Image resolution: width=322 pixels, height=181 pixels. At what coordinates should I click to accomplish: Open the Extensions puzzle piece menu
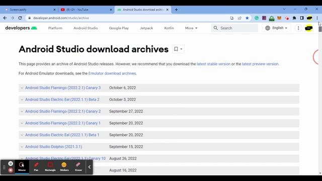tap(294, 18)
